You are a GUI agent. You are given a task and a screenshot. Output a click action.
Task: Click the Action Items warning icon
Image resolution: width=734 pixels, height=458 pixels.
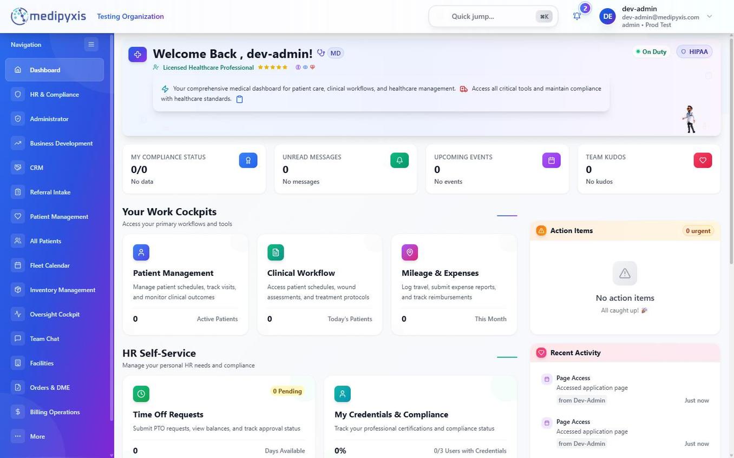tap(541, 230)
